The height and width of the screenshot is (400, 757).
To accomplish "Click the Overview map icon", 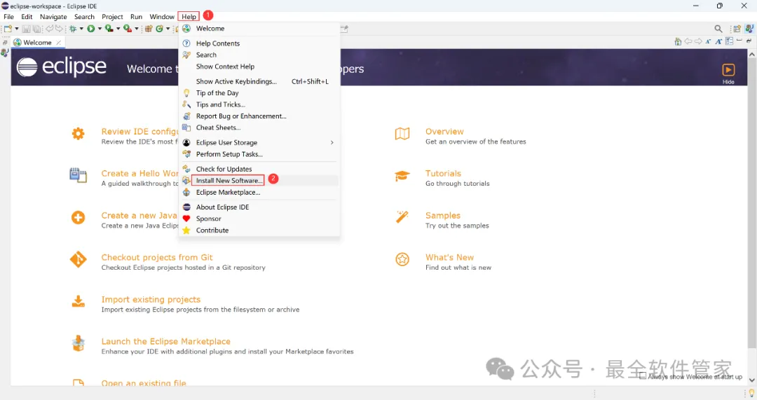I will point(402,134).
